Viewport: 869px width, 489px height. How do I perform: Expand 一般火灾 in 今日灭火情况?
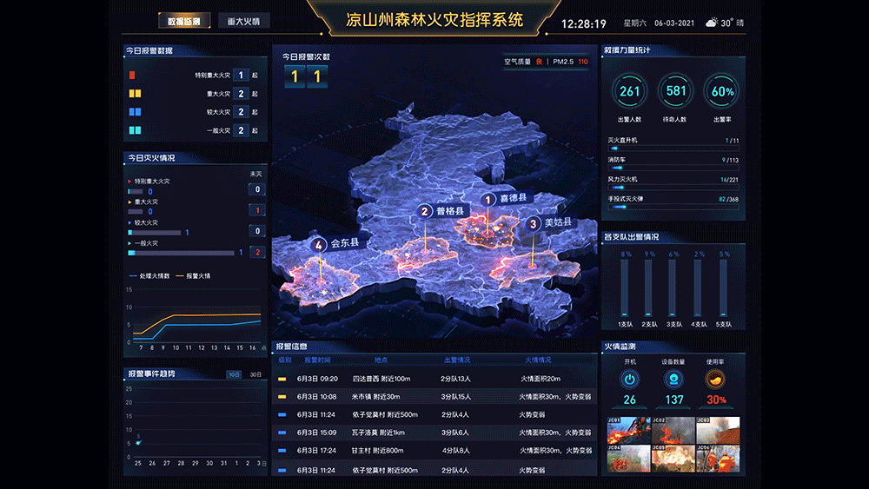pyautogui.click(x=129, y=243)
